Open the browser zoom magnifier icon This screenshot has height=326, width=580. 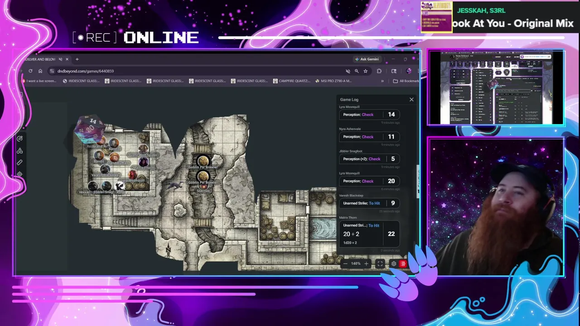(x=357, y=71)
